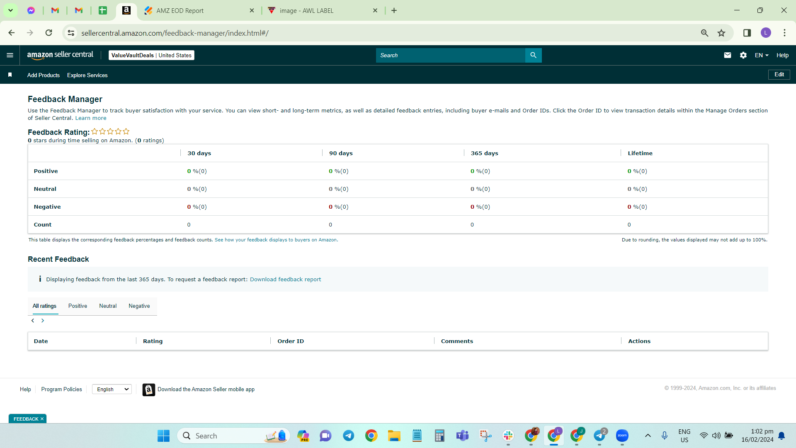
Task: Select the Neutral feedback tab
Action: click(x=108, y=306)
